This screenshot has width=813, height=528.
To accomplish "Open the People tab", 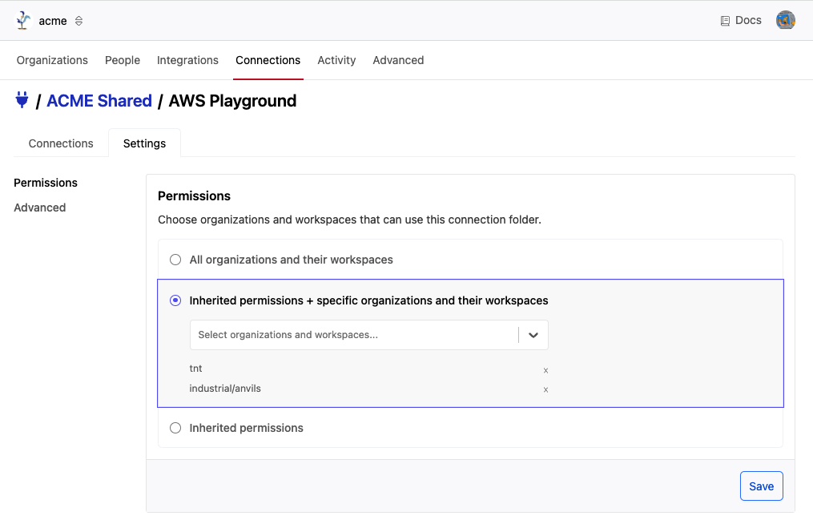I will coord(123,60).
